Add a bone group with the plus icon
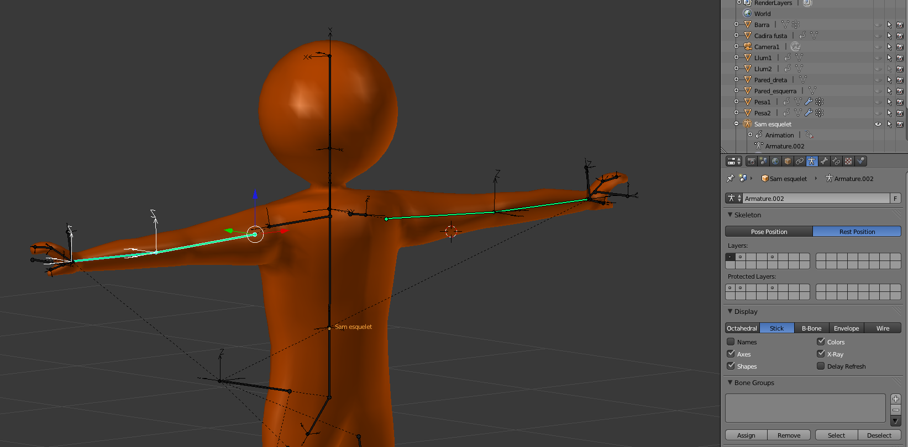 click(896, 399)
